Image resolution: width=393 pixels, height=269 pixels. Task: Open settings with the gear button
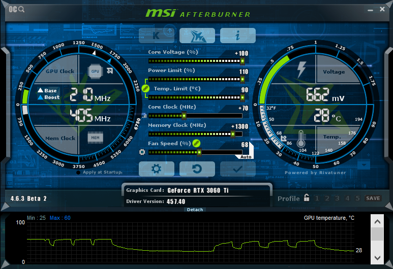tap(157, 169)
